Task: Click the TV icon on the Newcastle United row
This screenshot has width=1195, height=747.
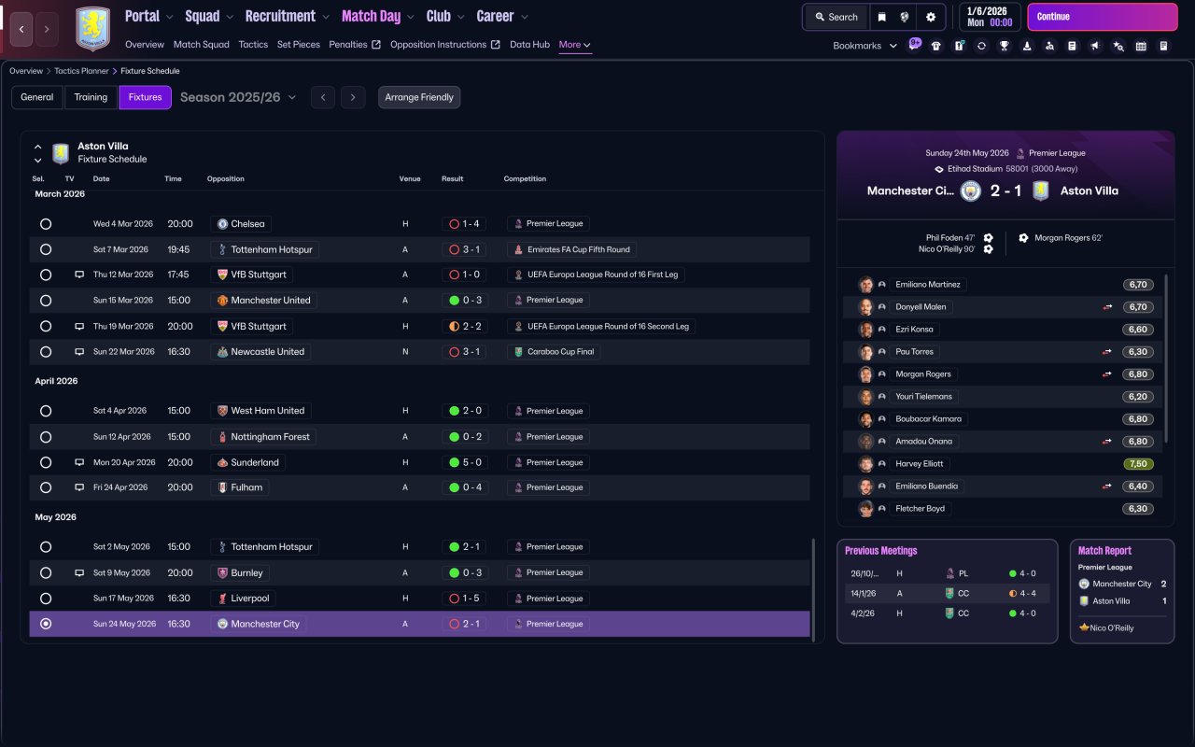Action: point(79,352)
